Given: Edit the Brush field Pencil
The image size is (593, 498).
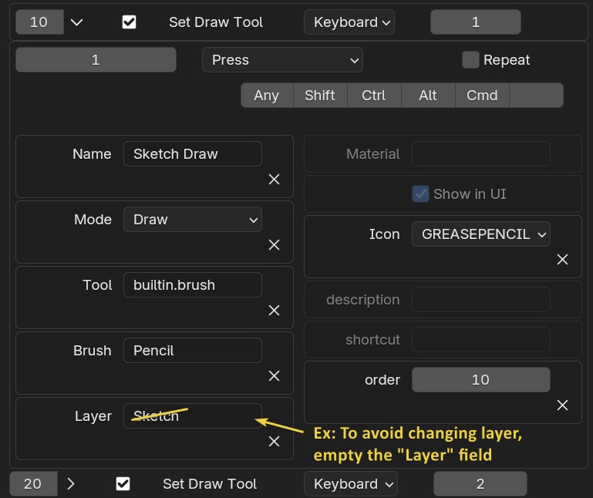Looking at the screenshot, I should (x=193, y=351).
